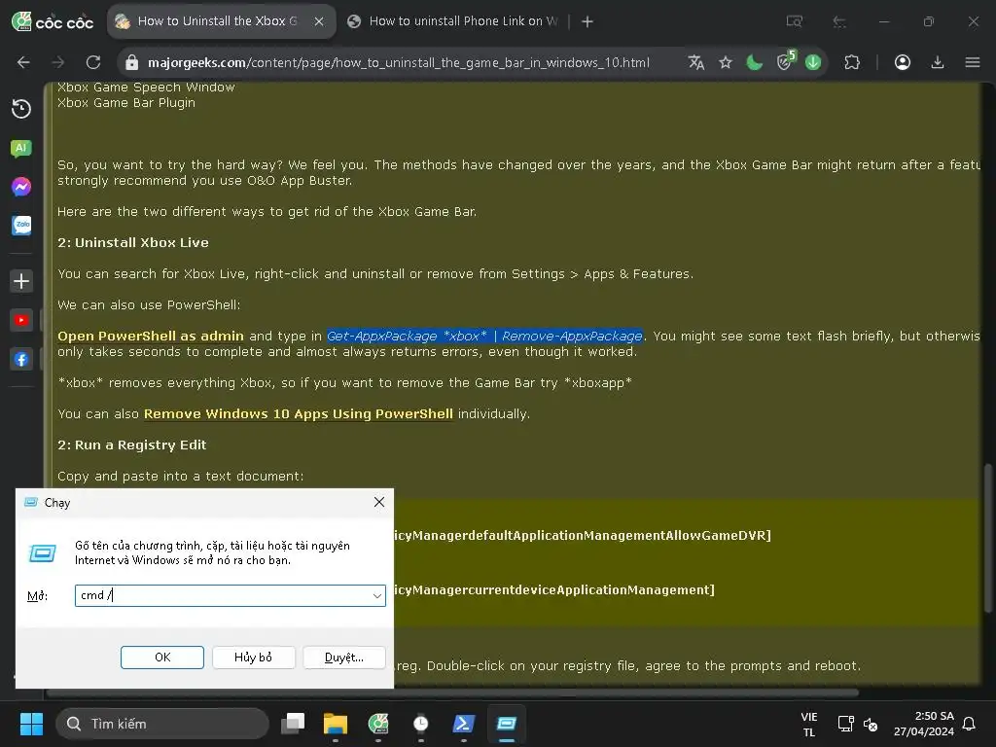The width and height of the screenshot is (996, 747).
Task: Open the browser downloads icon
Action: pos(938,62)
